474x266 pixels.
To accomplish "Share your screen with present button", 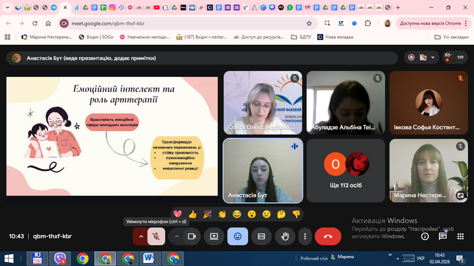I will click(214, 236).
